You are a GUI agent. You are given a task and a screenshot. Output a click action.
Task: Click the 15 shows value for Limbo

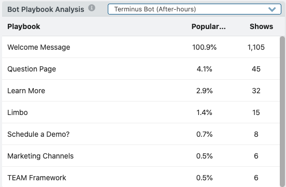256,112
